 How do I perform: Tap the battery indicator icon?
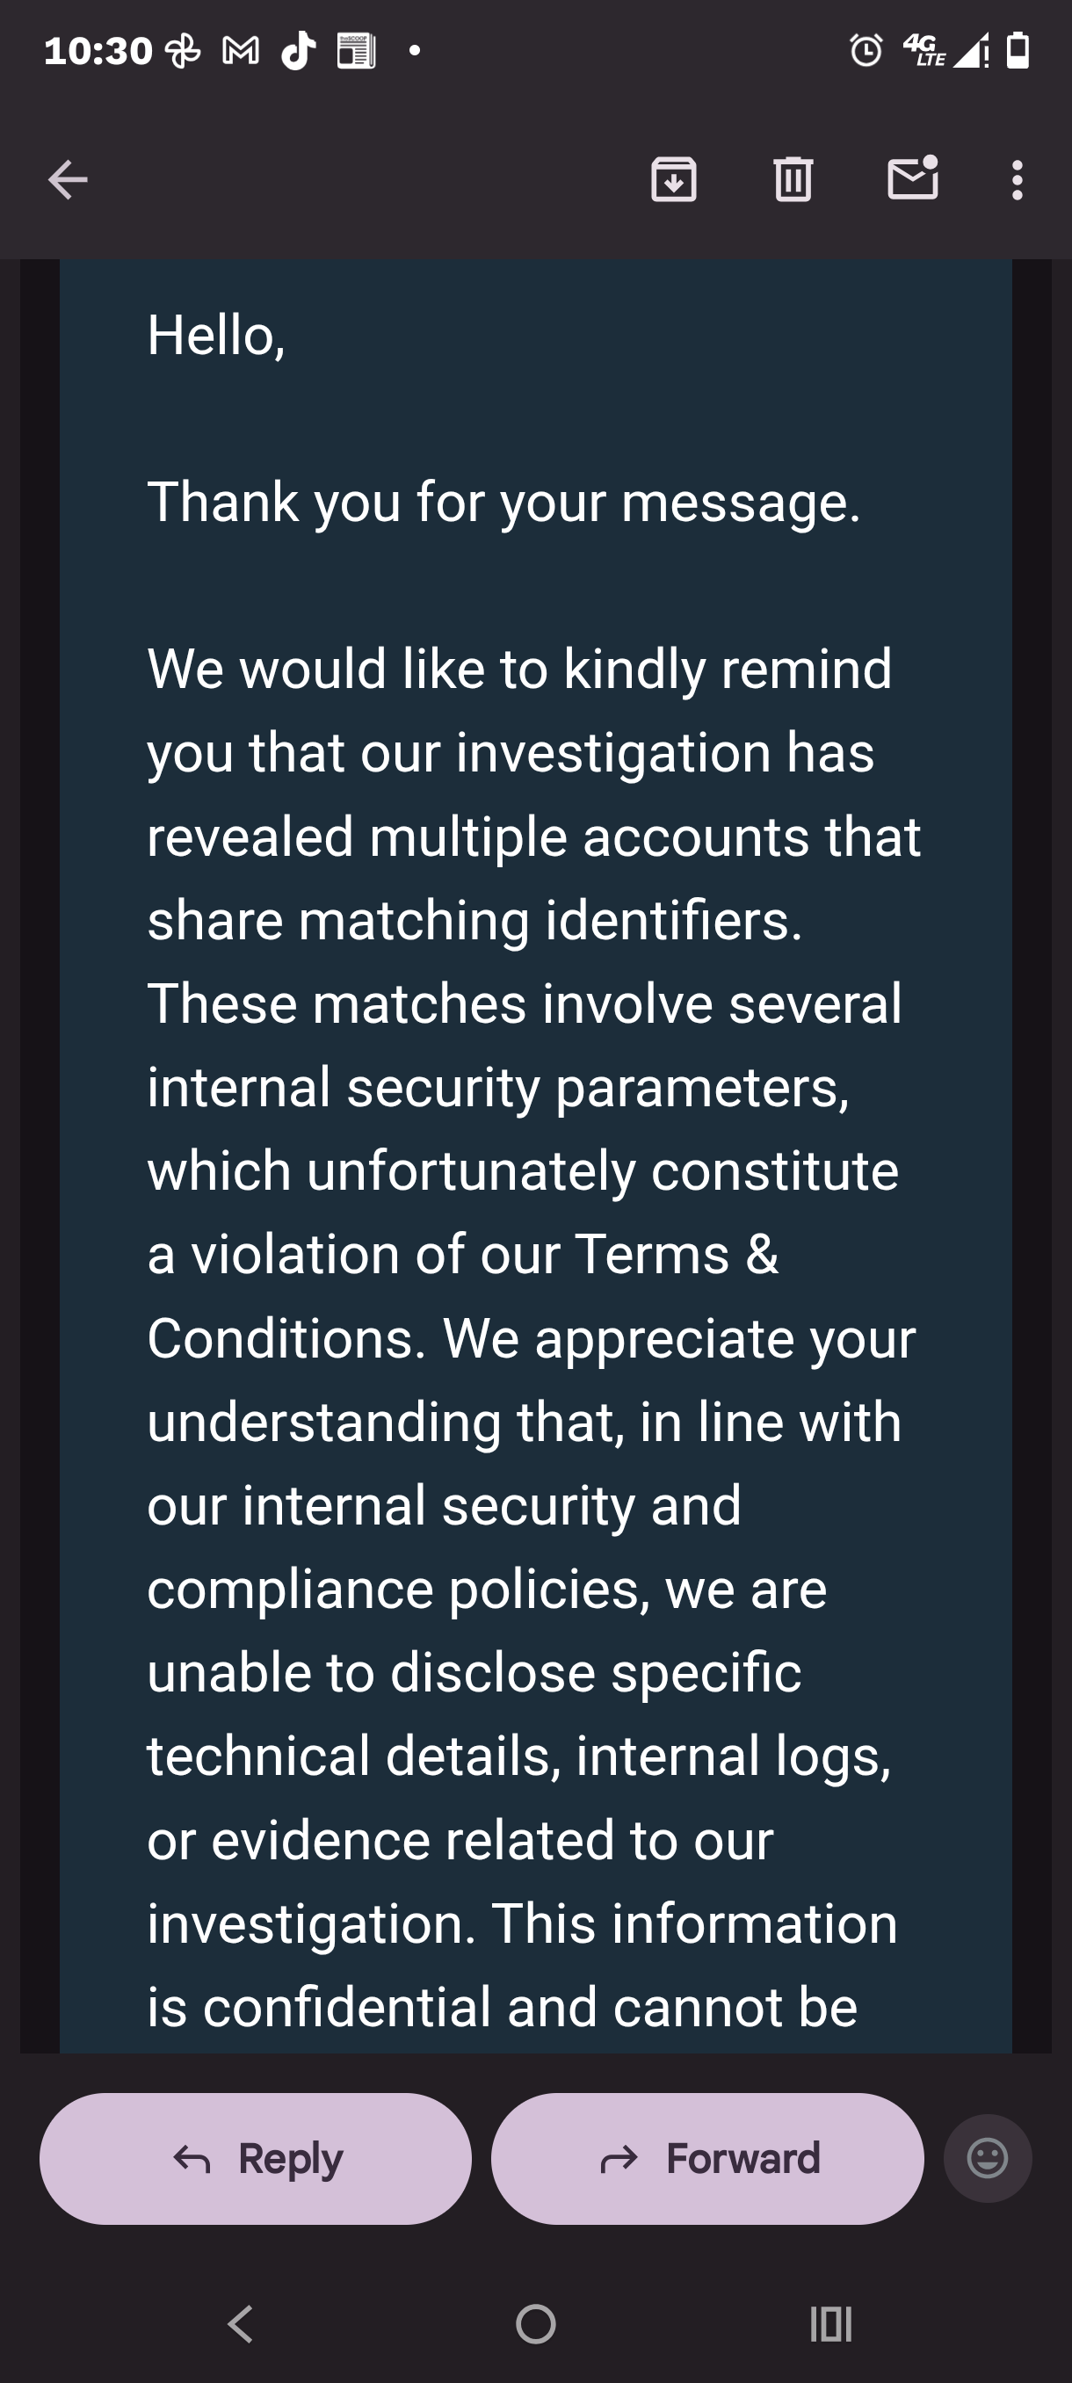pyautogui.click(x=1018, y=51)
